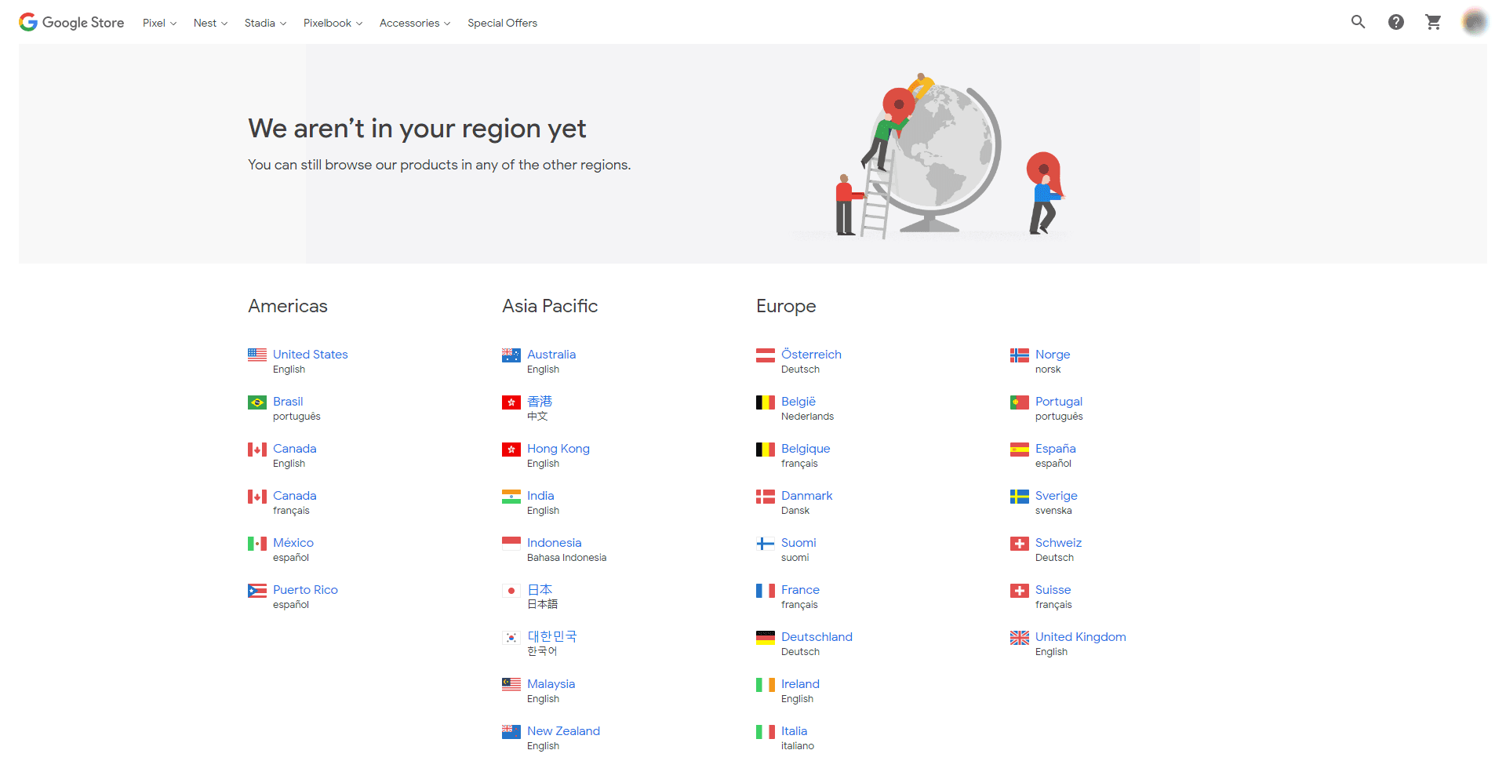Click the Brasil flag icon
The image size is (1506, 761).
tap(256, 402)
